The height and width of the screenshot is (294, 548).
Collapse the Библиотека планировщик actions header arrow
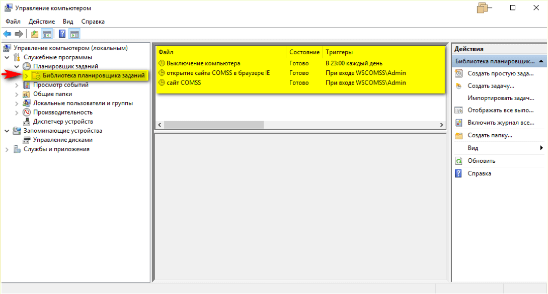[x=541, y=61]
